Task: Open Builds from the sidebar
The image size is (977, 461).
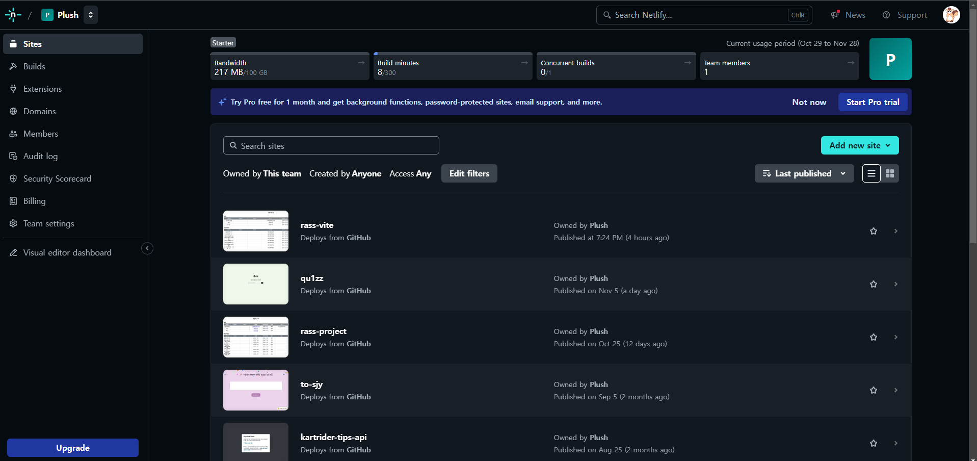Action: click(73, 66)
